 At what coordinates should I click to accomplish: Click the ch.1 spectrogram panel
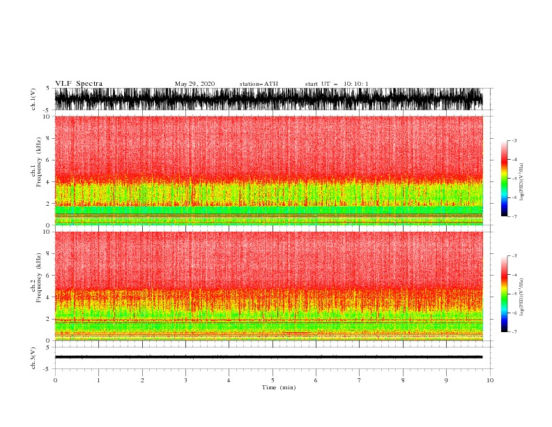click(268, 170)
